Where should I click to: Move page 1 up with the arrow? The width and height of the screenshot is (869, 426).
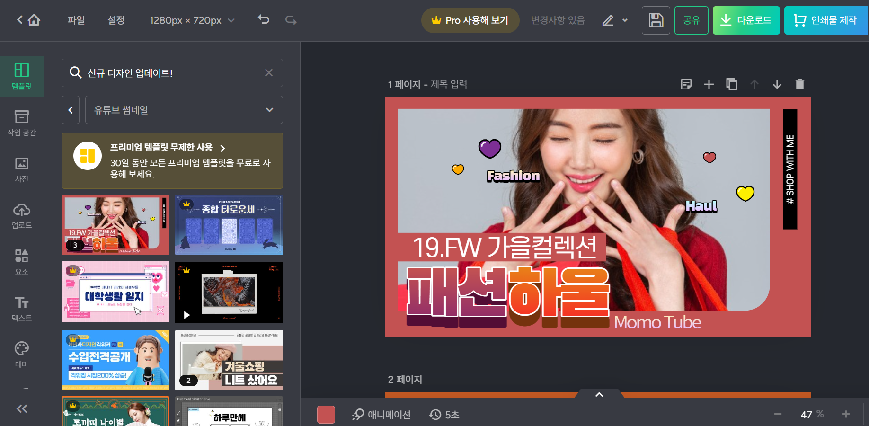(754, 84)
